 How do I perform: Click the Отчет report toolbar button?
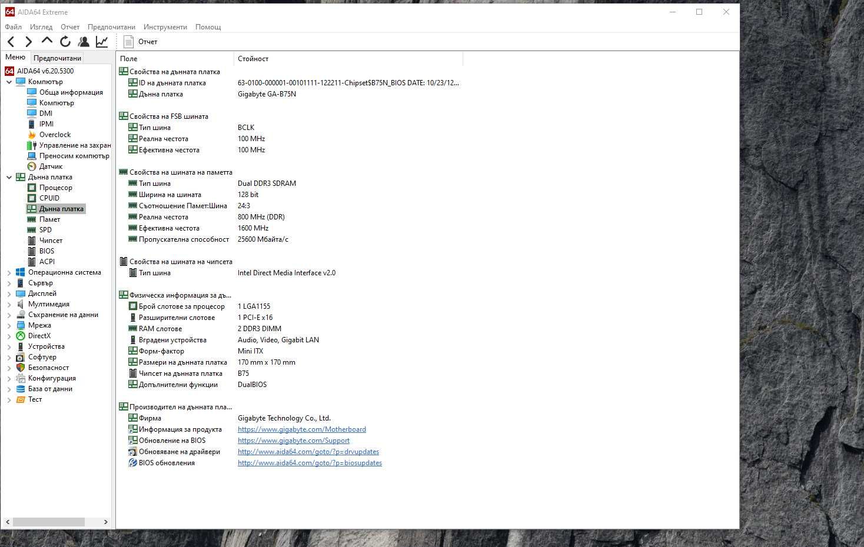pos(141,42)
